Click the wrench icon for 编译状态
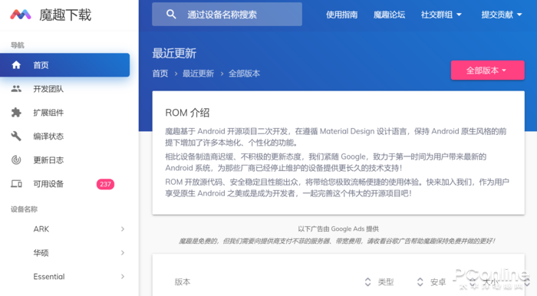The image size is (537, 296). [x=16, y=136]
